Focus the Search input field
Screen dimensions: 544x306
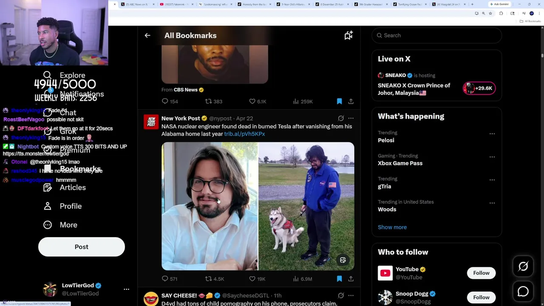pos(437,35)
